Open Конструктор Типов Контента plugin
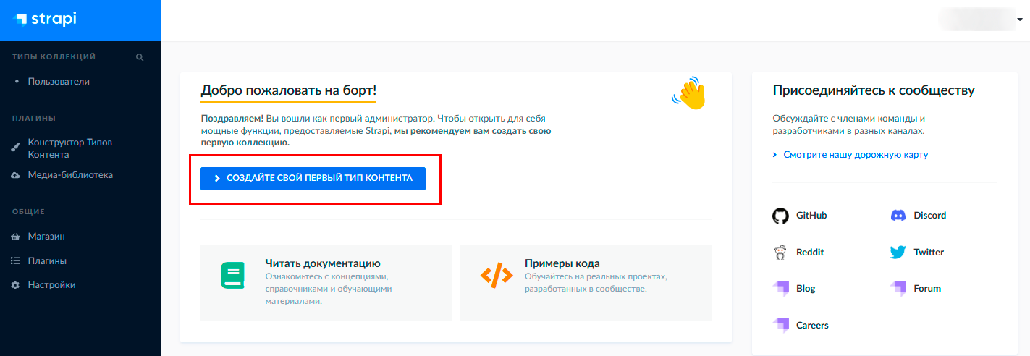This screenshot has height=356, width=1030. (x=70, y=148)
